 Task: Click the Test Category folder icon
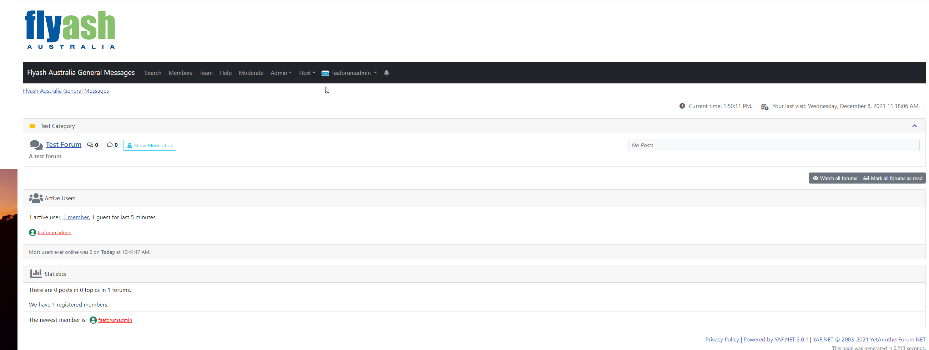pyautogui.click(x=32, y=126)
